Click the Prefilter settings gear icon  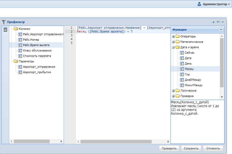(213, 22)
